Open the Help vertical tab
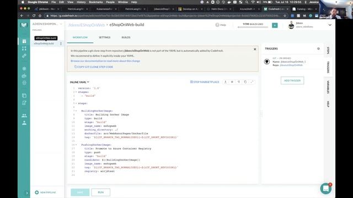The height and width of the screenshot is (198, 353). (x=328, y=104)
